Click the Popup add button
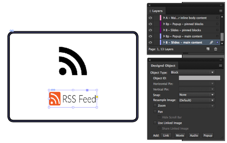Image resolution: width=227 pixels, height=143 pixels. click(208, 136)
